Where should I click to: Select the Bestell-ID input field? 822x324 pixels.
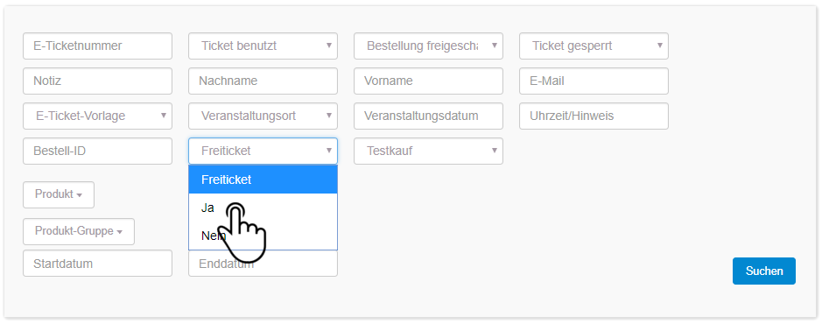pyautogui.click(x=97, y=151)
